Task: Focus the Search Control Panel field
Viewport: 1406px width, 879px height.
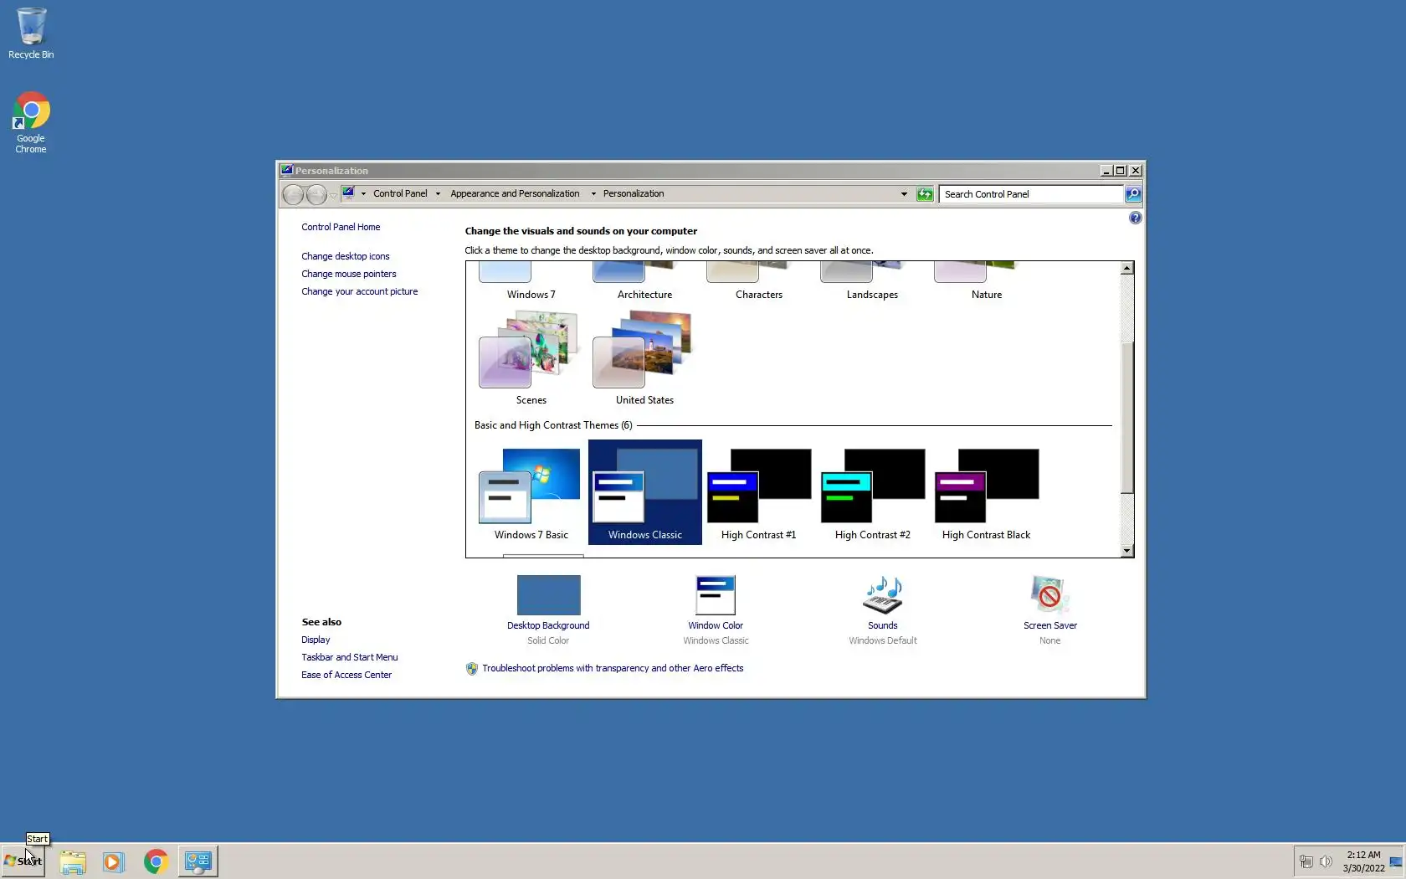Action: click(1031, 194)
